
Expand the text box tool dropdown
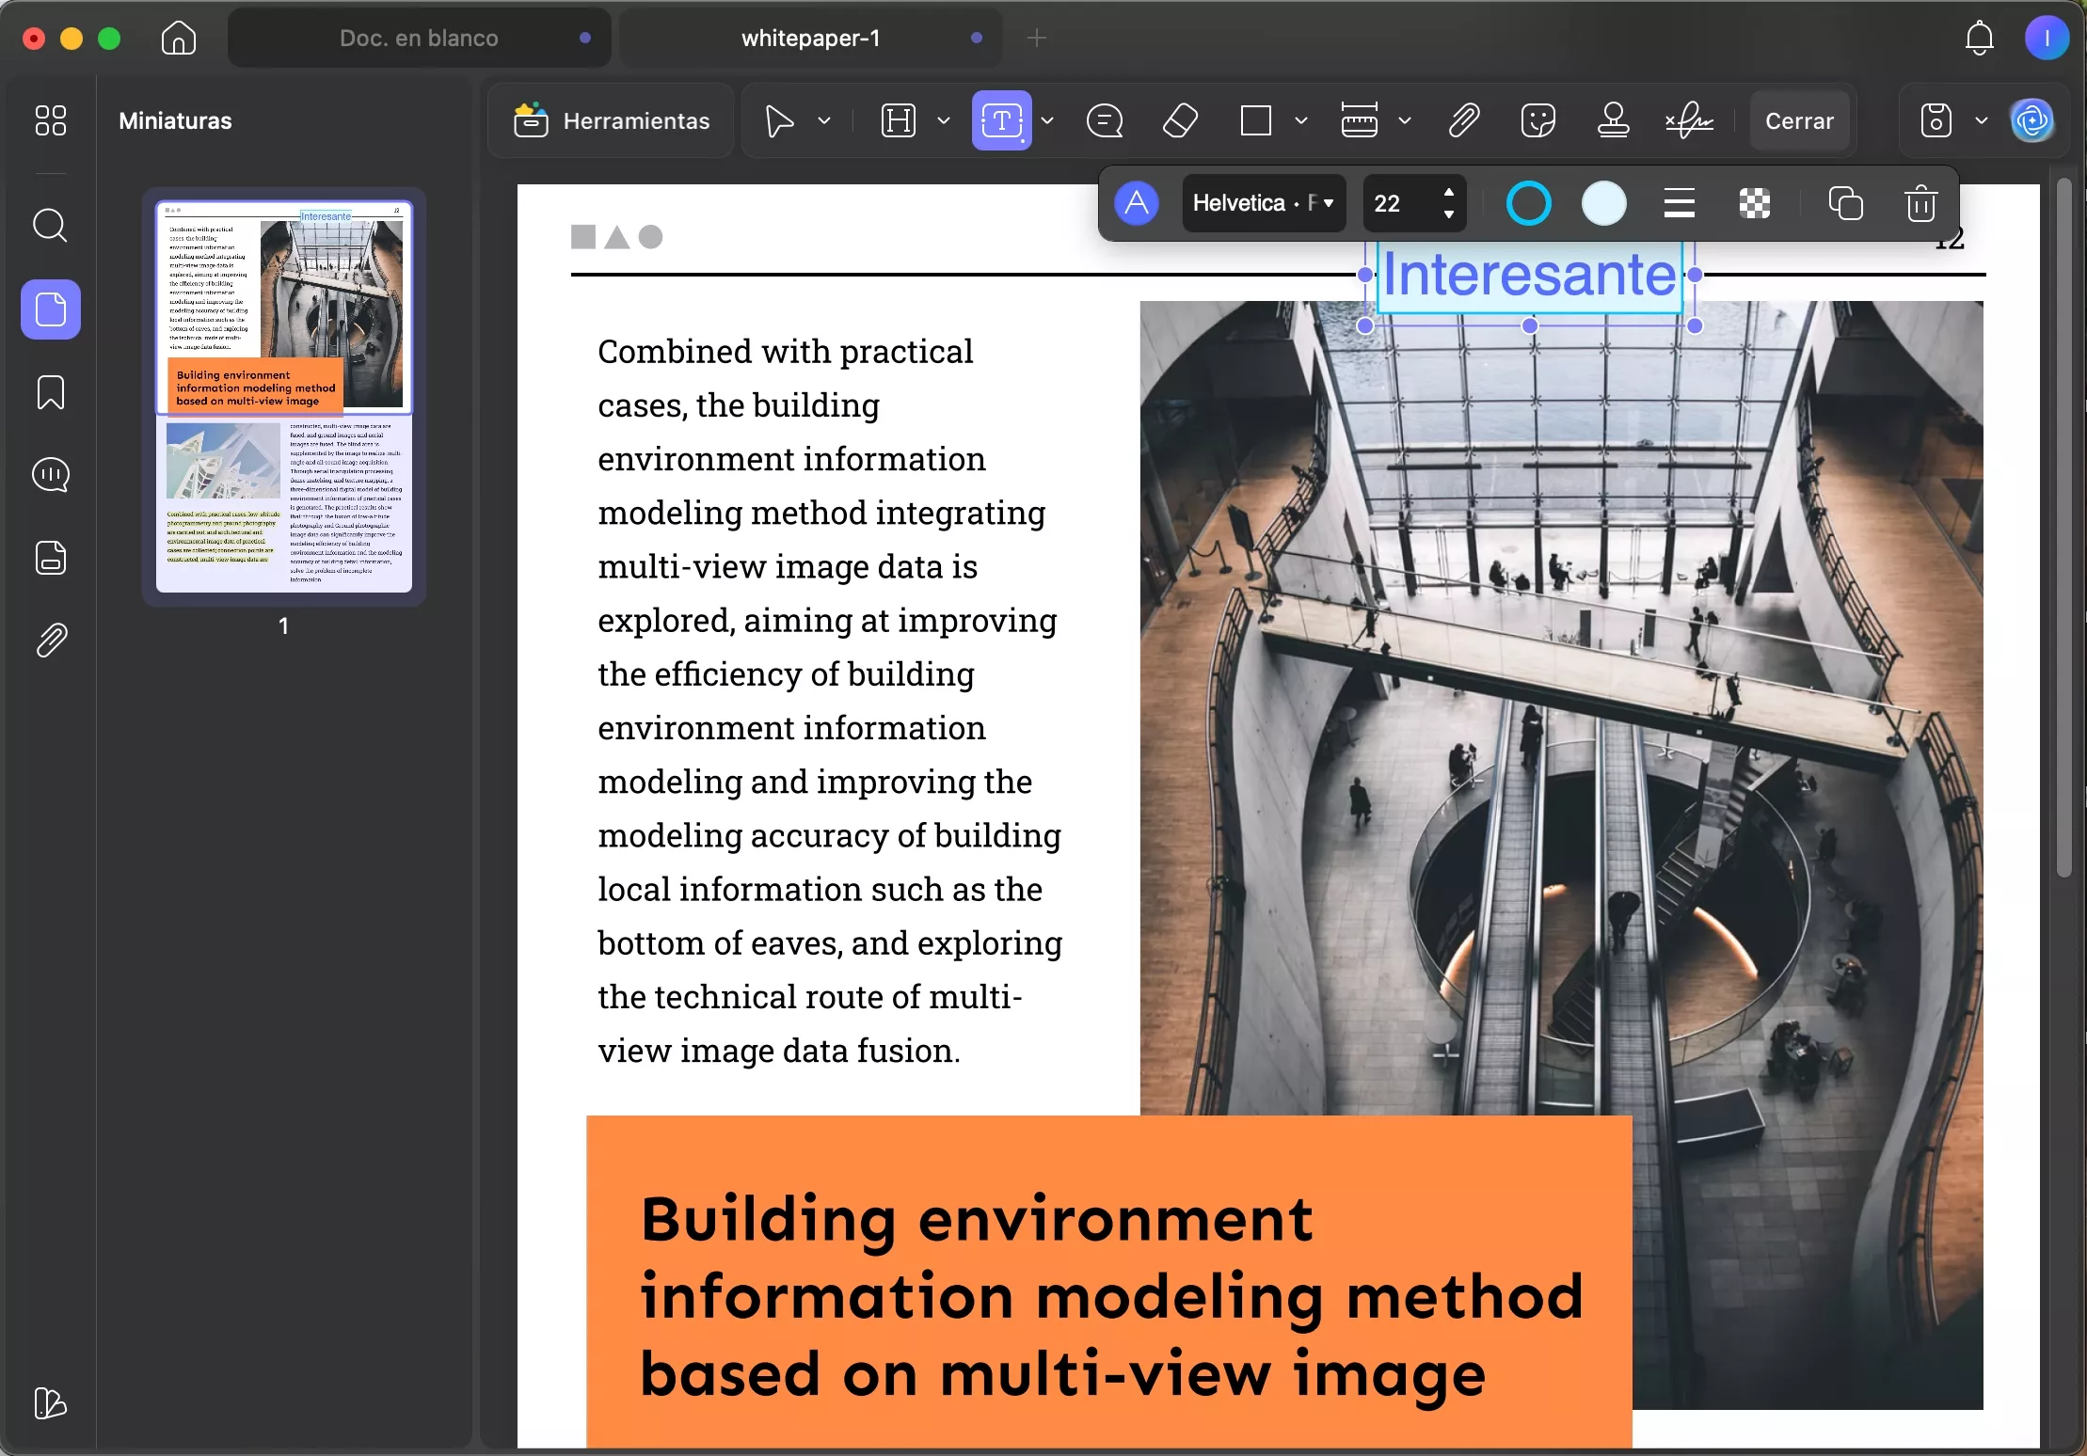point(1047,121)
